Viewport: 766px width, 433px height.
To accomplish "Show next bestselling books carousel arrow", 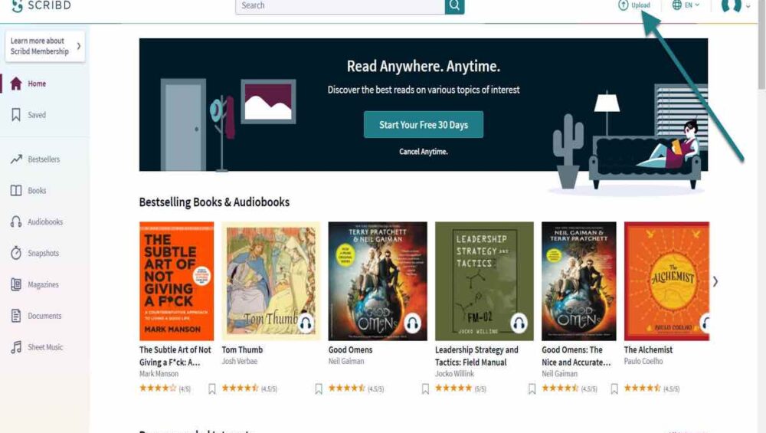I will [x=715, y=281].
